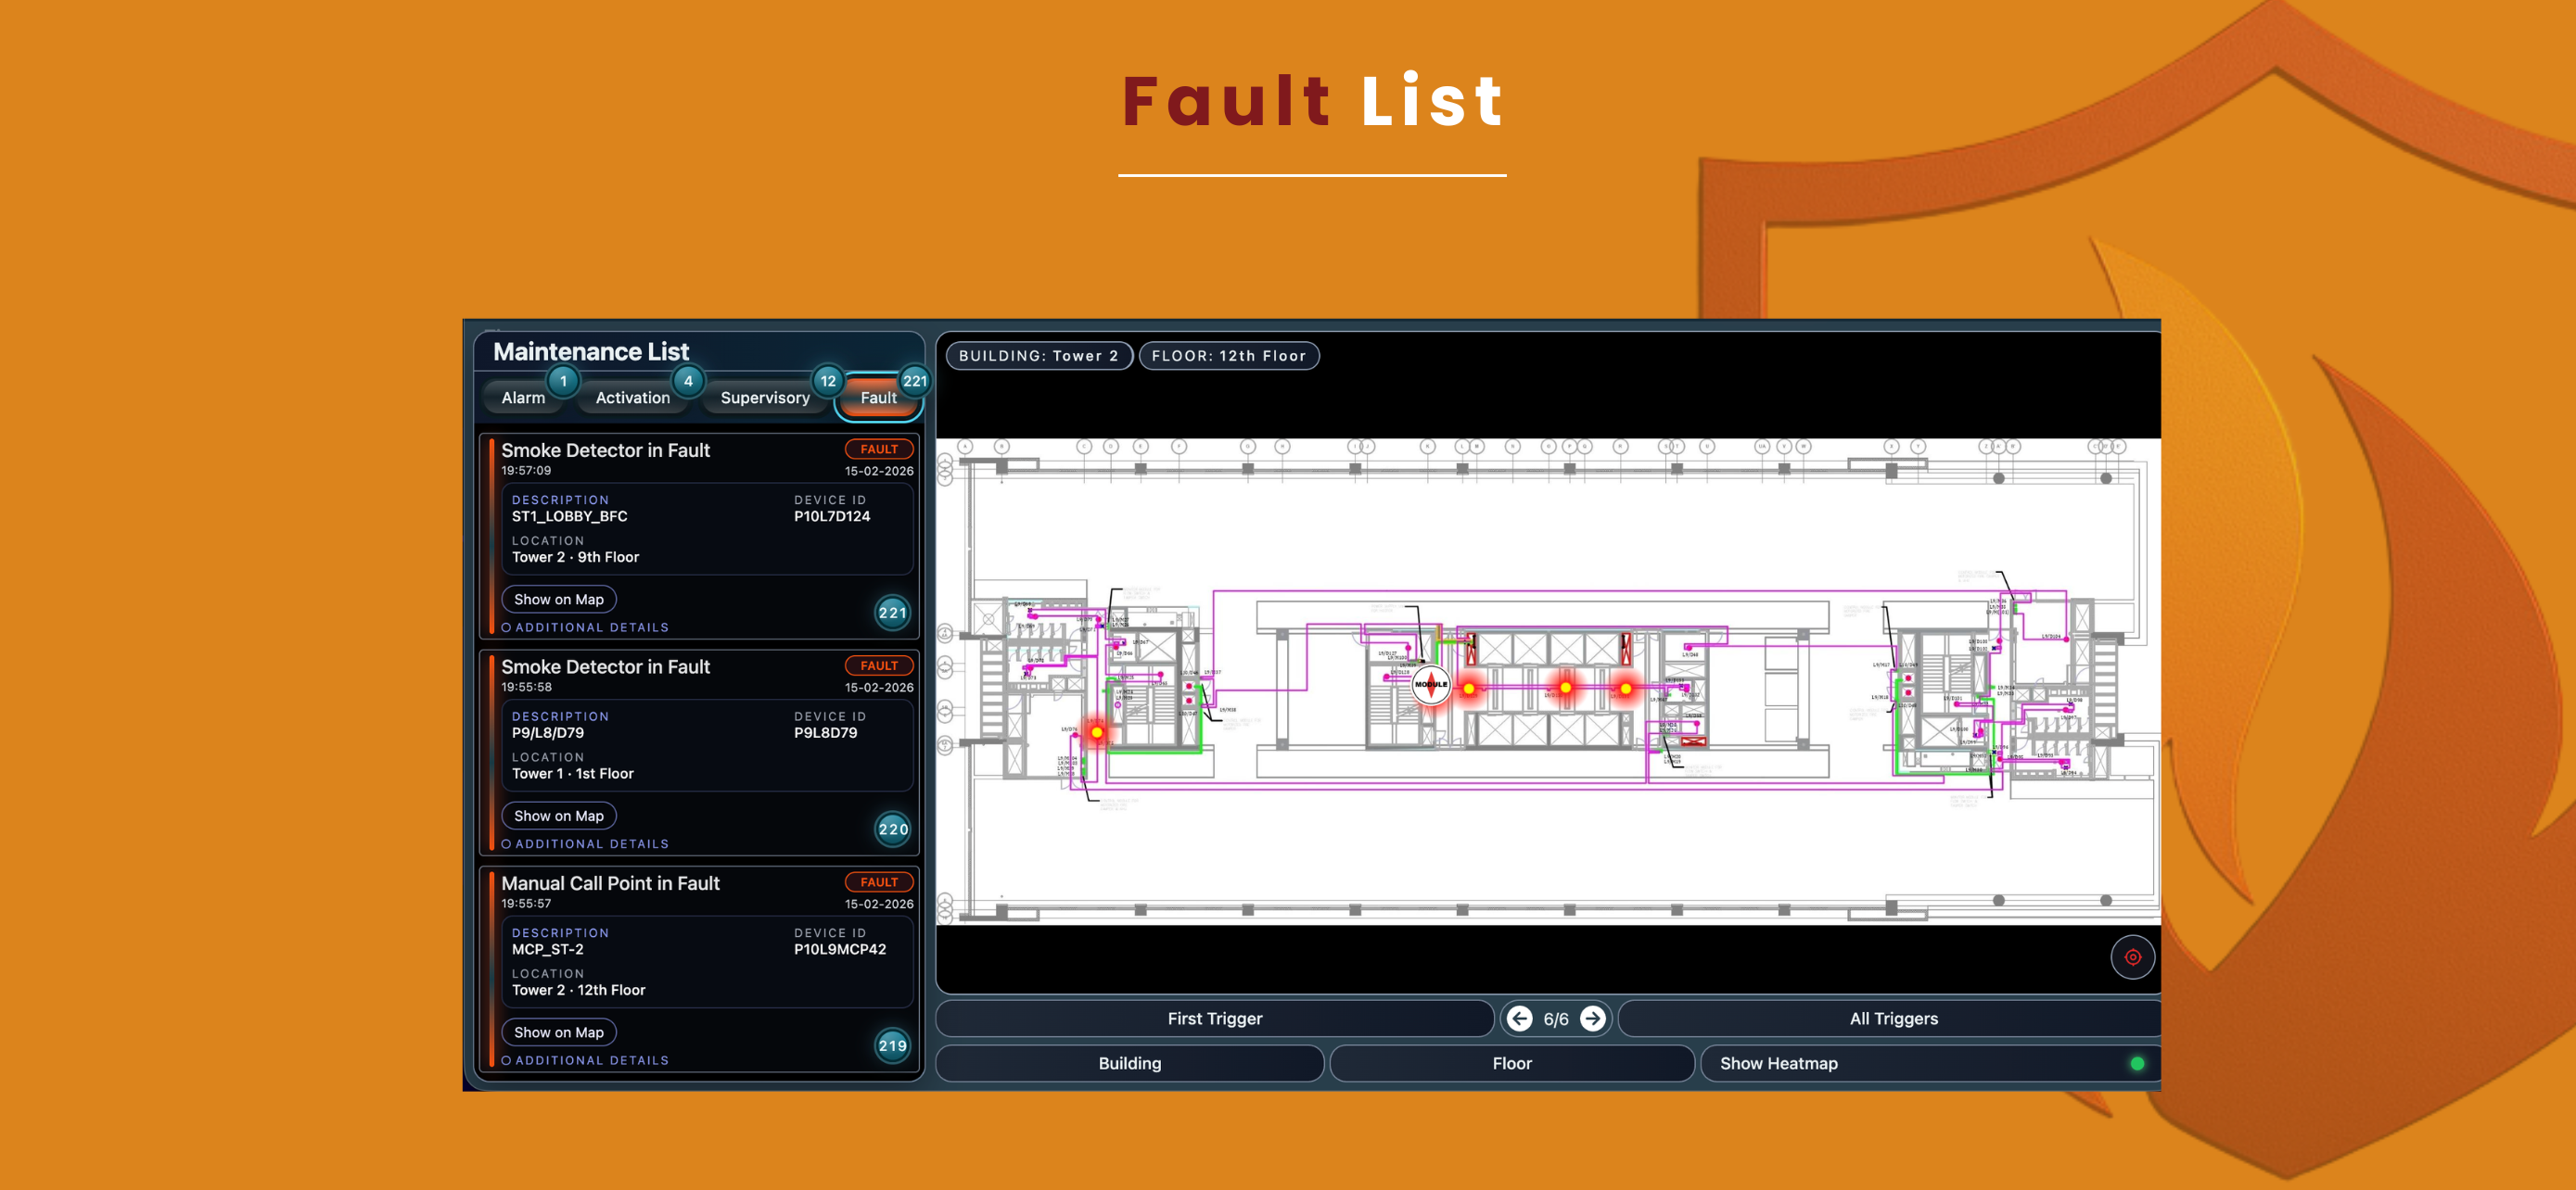The height and width of the screenshot is (1190, 2576).
Task: Click the MODULE marker on floor plan
Action: 1430,684
